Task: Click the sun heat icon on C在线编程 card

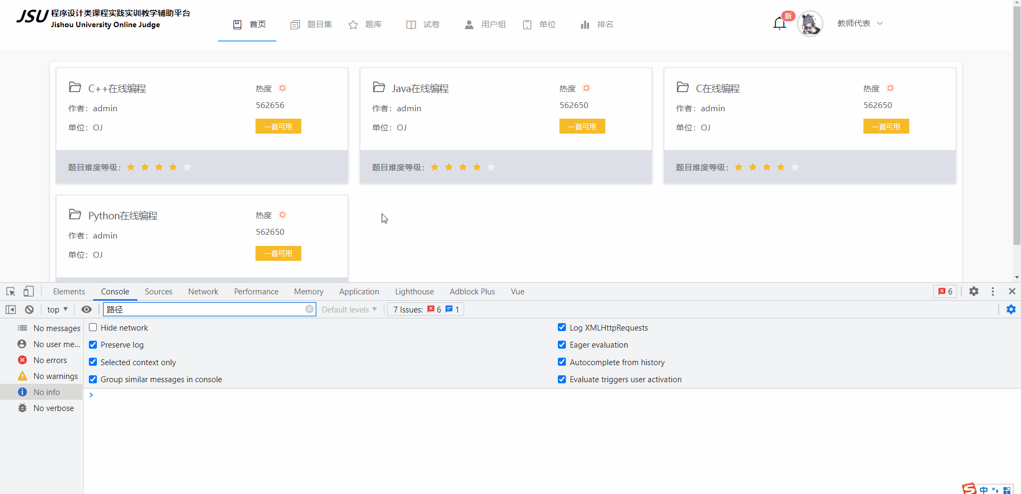Action: coord(891,88)
